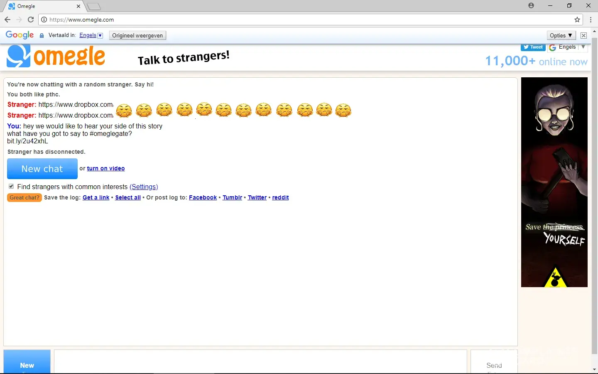
Task: Open the Engels translate widget dropdown on page
Action: click(x=568, y=47)
